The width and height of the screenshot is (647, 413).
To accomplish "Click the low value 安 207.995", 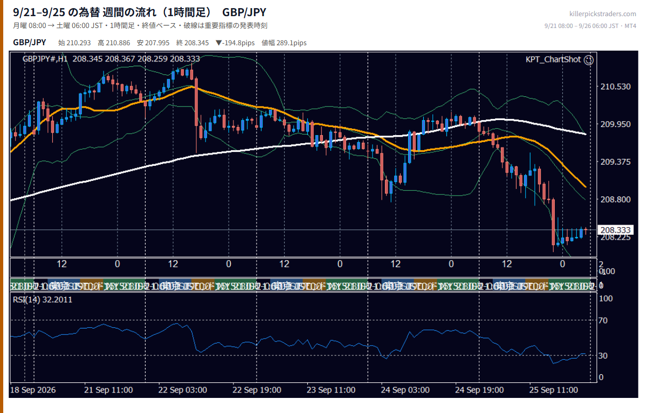I will [x=153, y=43].
